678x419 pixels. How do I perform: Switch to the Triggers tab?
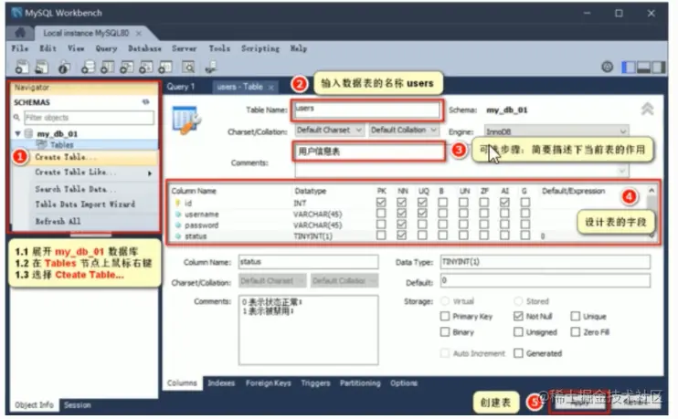coord(315,383)
